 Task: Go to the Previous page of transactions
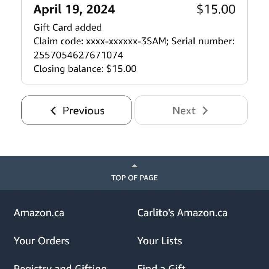pos(76,111)
